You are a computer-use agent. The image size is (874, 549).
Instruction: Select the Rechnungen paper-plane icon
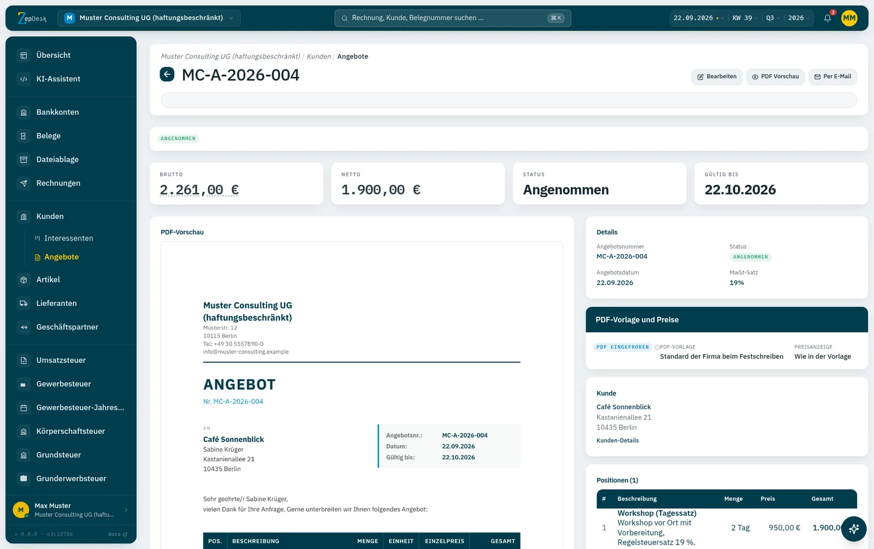pos(23,184)
